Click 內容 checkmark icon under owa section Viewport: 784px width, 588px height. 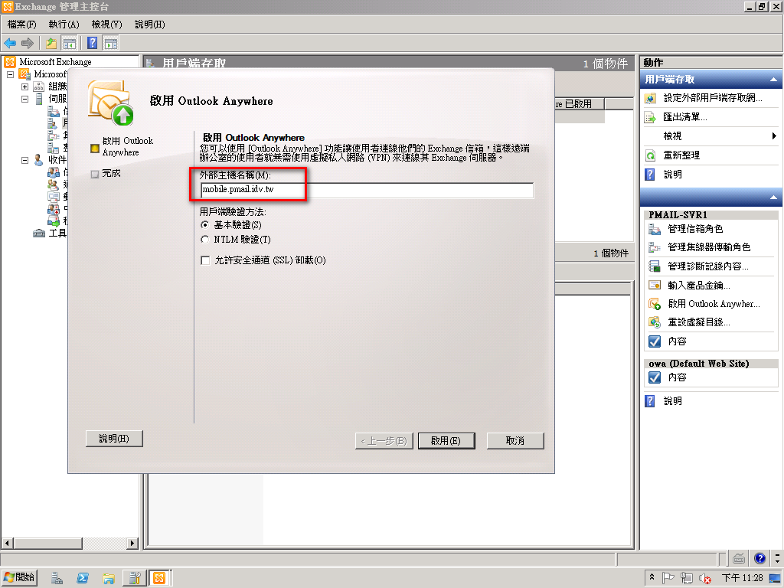pyautogui.click(x=655, y=377)
